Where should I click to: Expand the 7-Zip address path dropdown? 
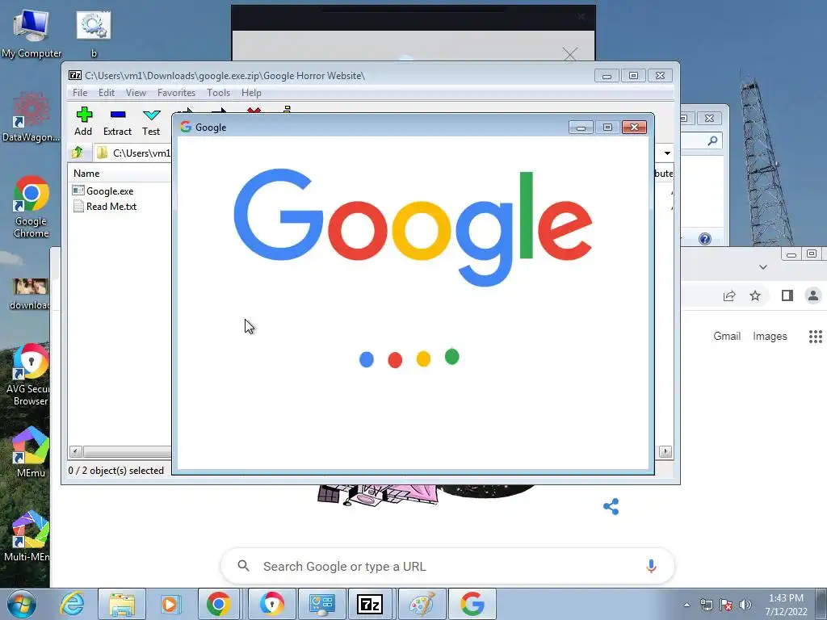[x=667, y=153]
